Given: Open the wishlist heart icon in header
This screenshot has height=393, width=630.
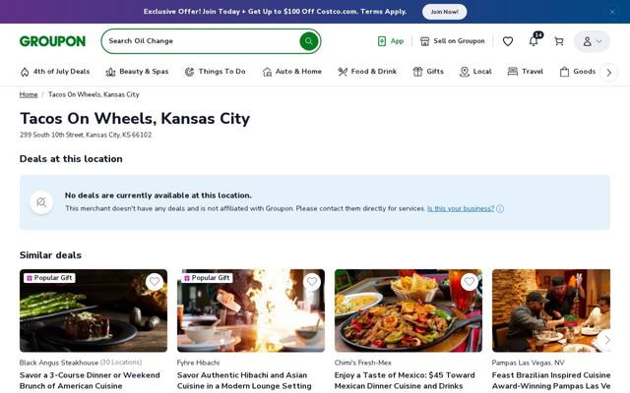Looking at the screenshot, I should (508, 41).
